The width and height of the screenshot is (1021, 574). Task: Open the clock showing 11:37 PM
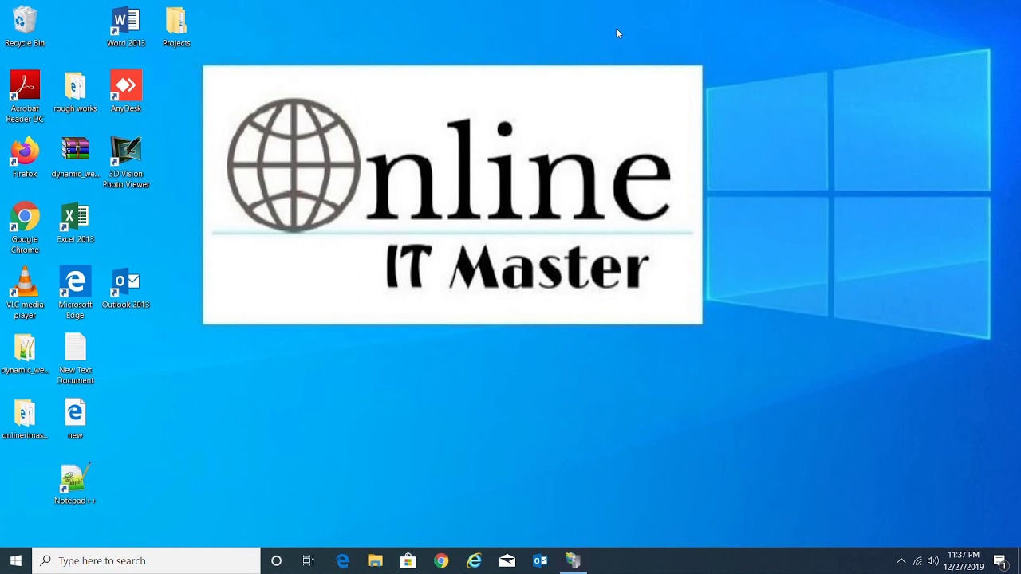click(964, 560)
